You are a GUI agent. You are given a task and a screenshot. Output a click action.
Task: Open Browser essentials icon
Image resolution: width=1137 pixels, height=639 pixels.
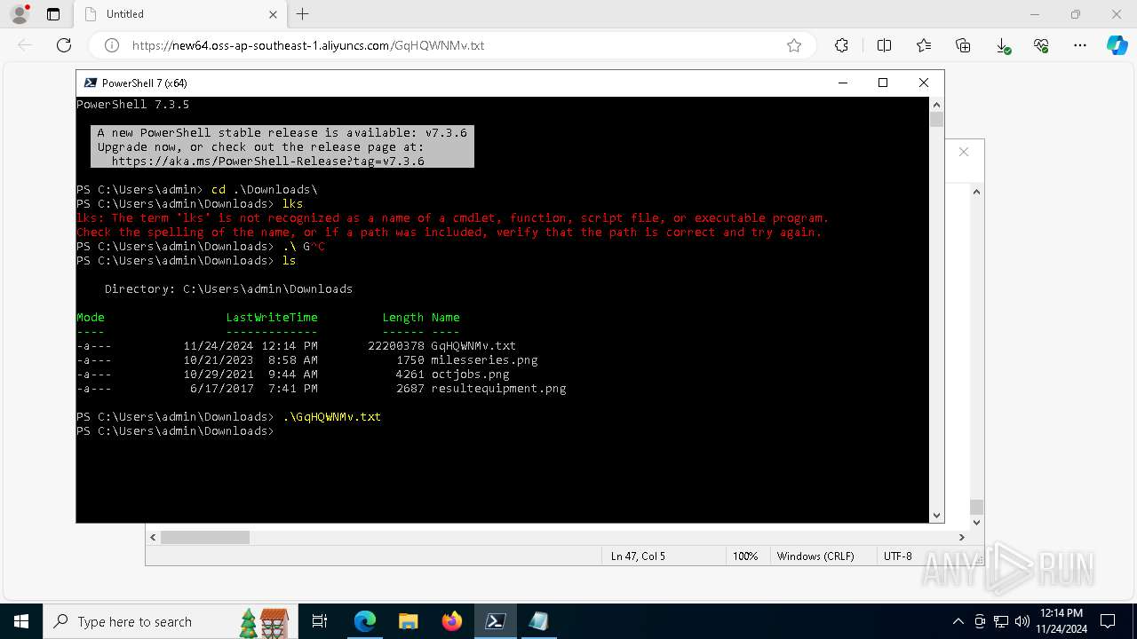(x=1041, y=45)
